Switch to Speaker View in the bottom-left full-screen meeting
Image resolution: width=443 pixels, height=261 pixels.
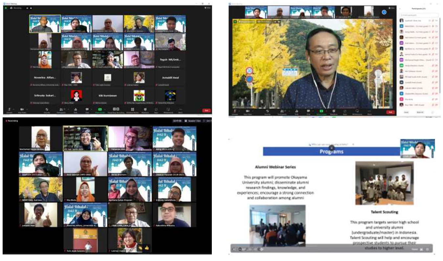pyautogui.click(x=193, y=121)
